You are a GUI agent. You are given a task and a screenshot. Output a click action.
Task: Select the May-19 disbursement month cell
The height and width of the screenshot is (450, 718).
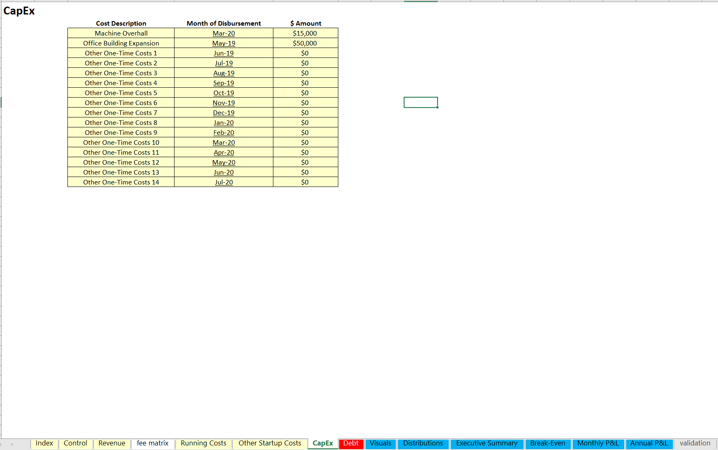223,43
